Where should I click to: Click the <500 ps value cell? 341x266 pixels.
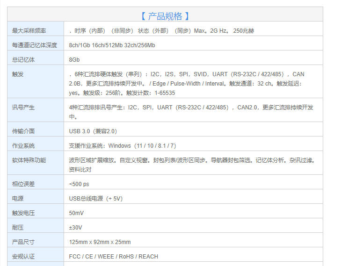tap(79, 184)
